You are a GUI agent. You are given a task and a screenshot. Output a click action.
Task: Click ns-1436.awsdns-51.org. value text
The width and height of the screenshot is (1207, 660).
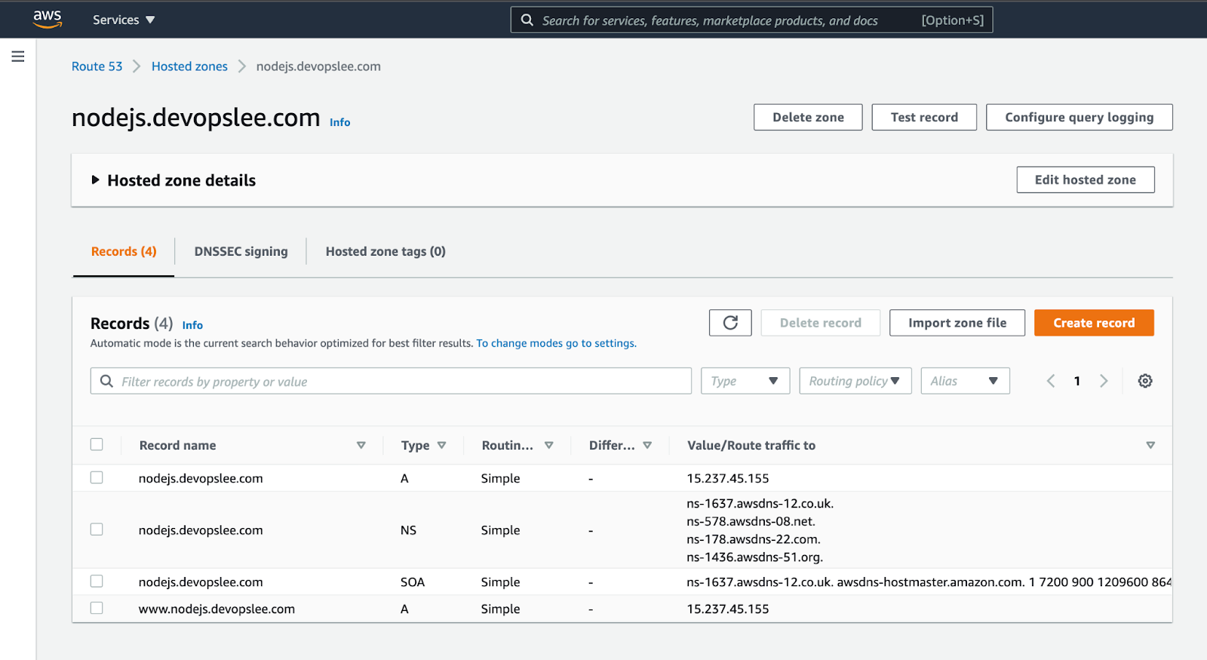pyautogui.click(x=754, y=557)
